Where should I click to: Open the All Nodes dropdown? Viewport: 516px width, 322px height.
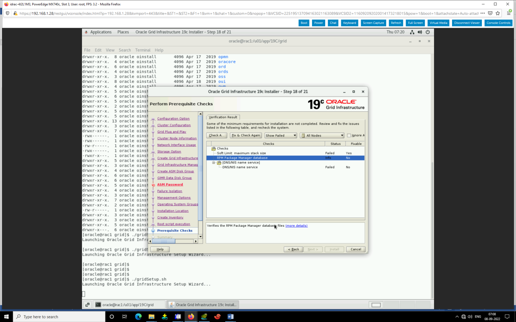[x=322, y=135]
